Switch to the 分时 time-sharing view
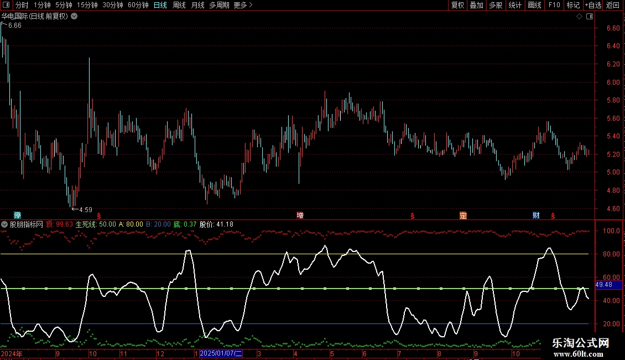This screenshot has width=625, height=360. (x=22, y=5)
